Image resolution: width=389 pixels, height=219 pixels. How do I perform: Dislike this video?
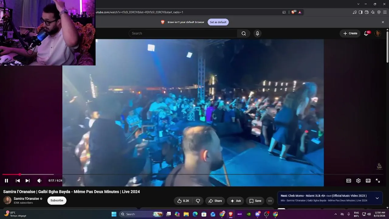[x=198, y=201]
